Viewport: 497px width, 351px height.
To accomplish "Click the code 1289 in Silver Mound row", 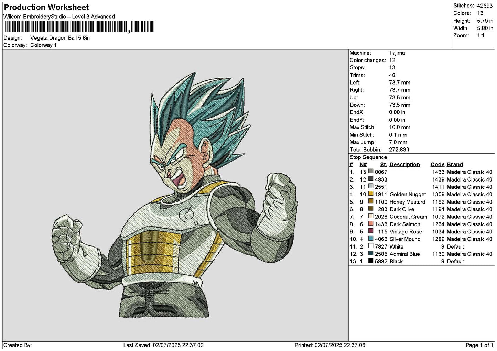I will pyautogui.click(x=439, y=239).
